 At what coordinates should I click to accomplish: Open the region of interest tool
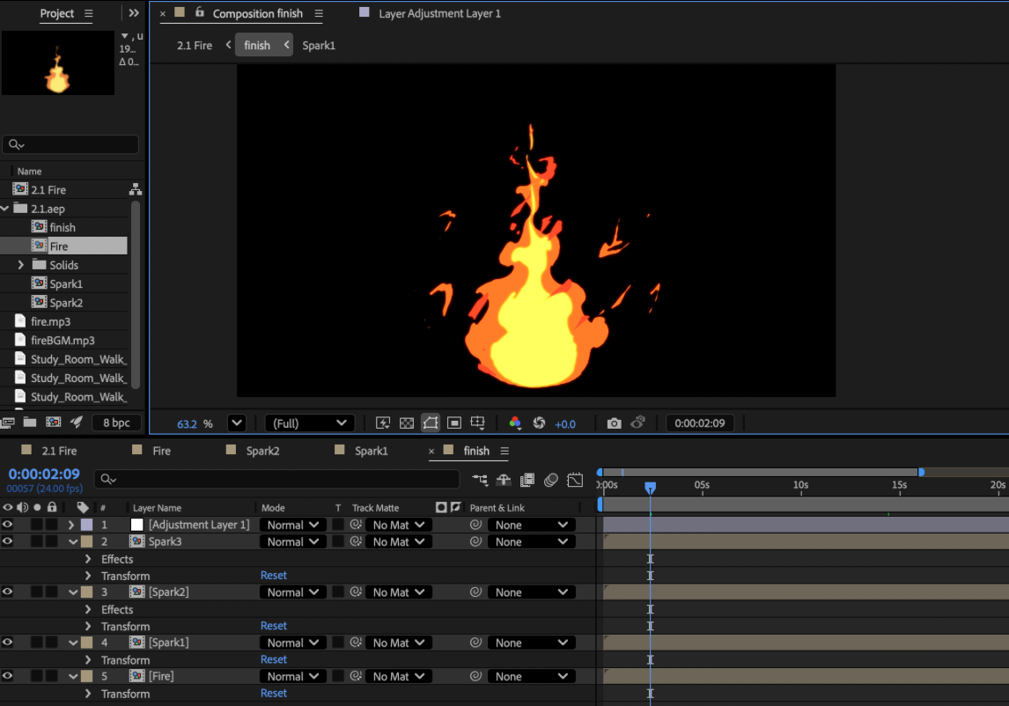pos(454,423)
